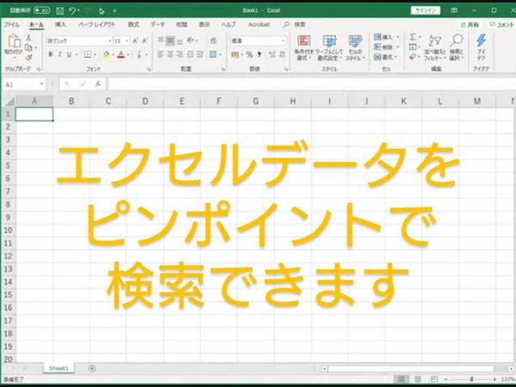Switch to the Page Layout (ページレイアウト) tab
Screen dimensions: 516x387
pos(96,24)
